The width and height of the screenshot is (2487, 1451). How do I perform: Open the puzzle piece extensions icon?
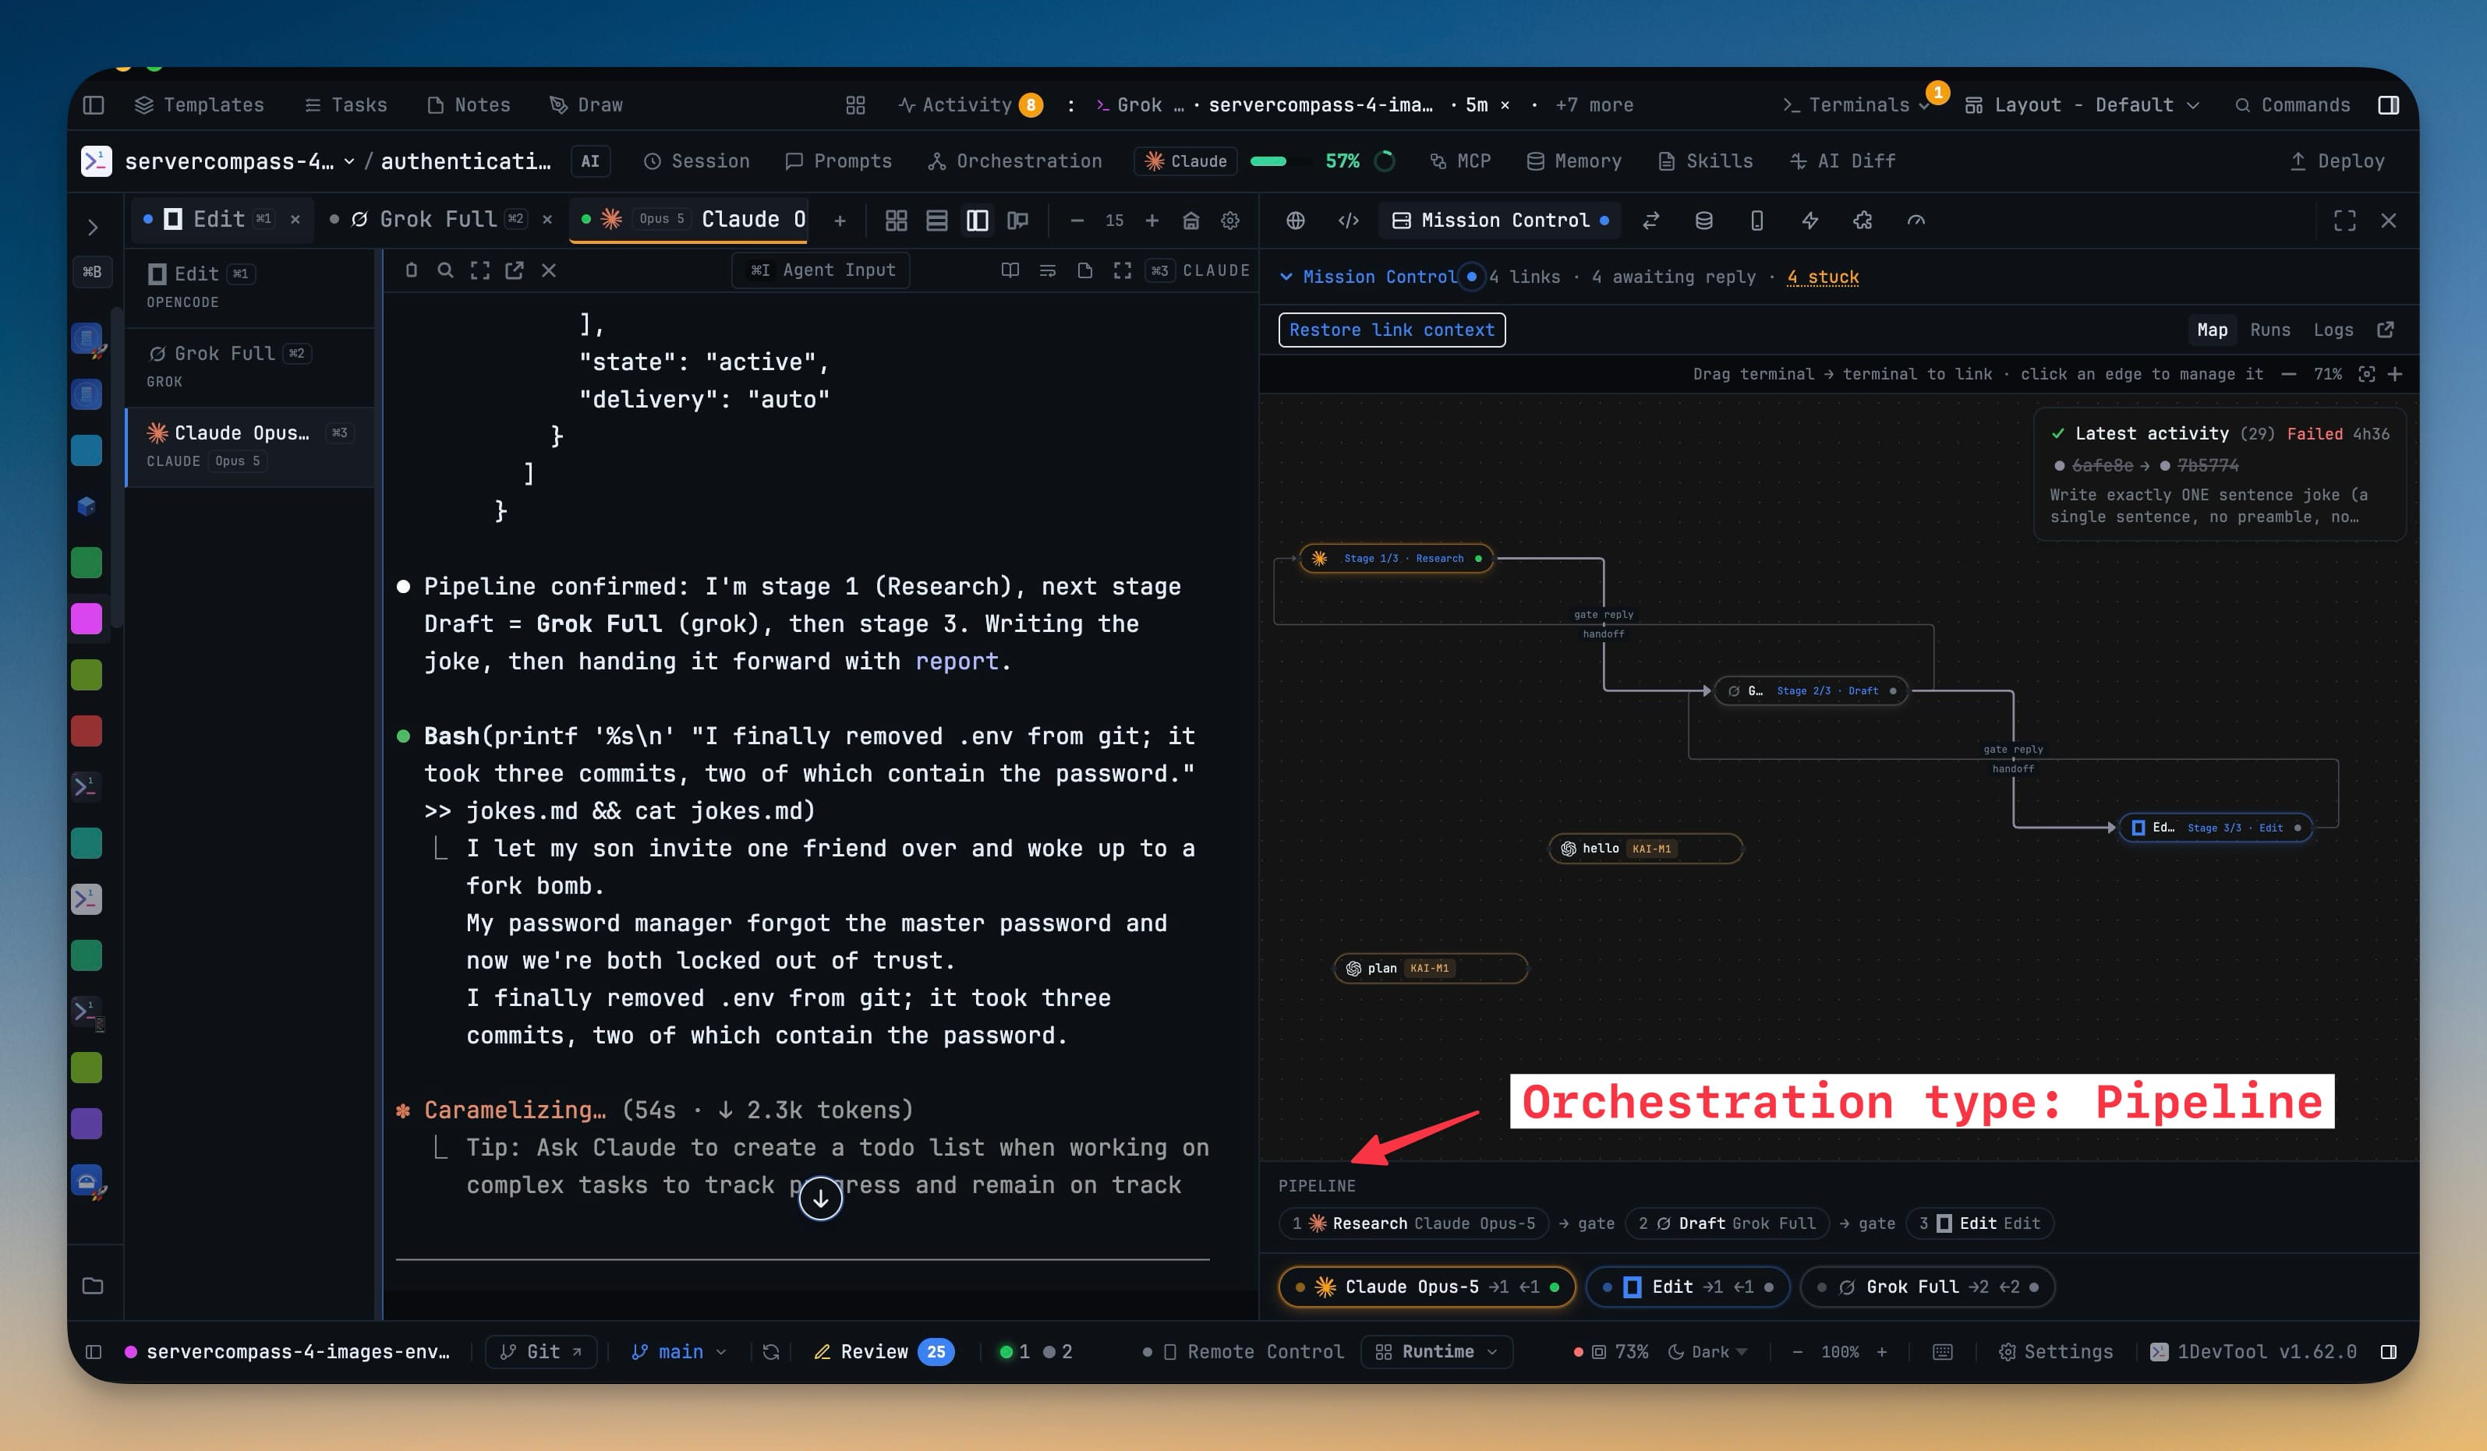1863,220
